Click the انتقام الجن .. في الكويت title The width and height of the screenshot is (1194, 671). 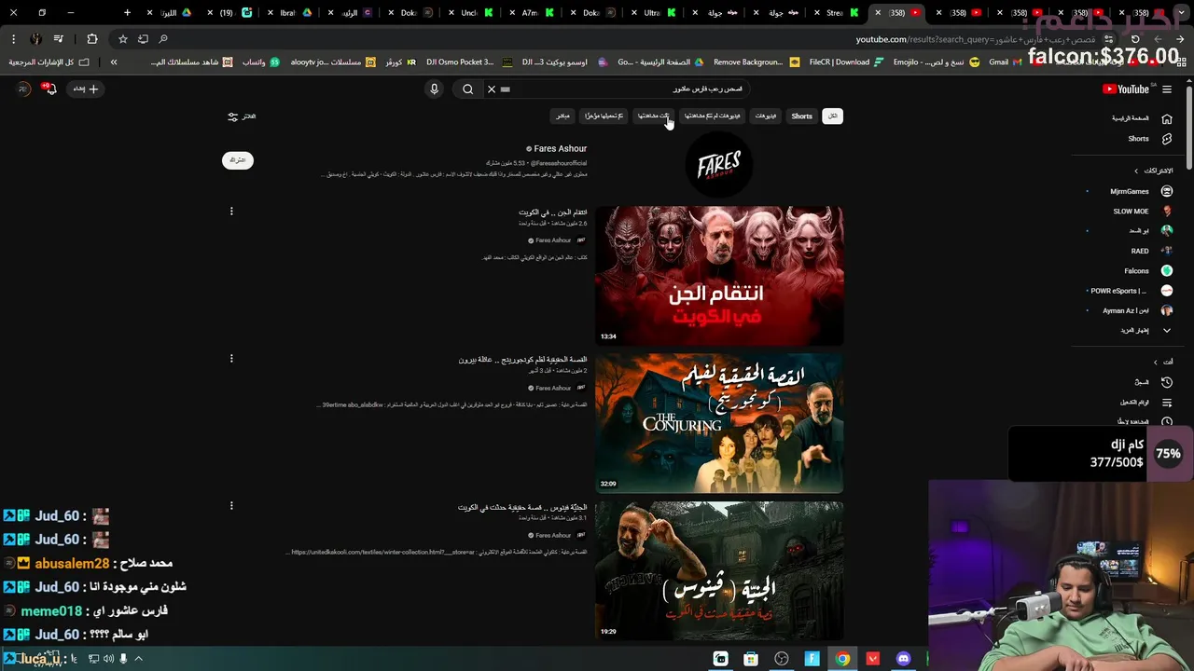(553, 212)
